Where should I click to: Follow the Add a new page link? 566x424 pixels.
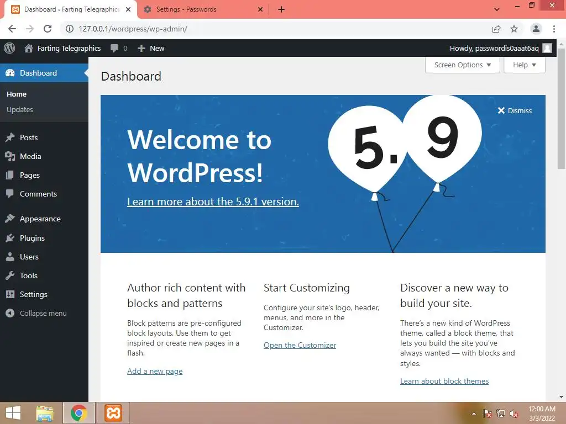point(155,371)
